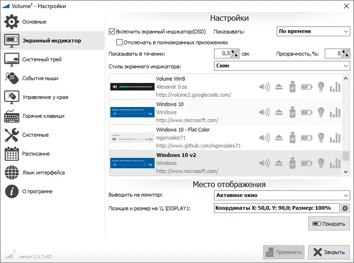Select the Windows 10 - Flat Color skin thumbnail

click(x=132, y=138)
